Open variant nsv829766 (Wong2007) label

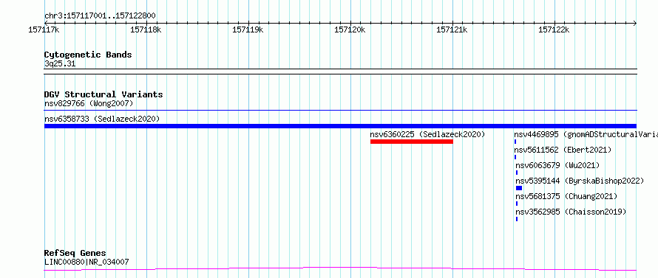tap(89, 103)
